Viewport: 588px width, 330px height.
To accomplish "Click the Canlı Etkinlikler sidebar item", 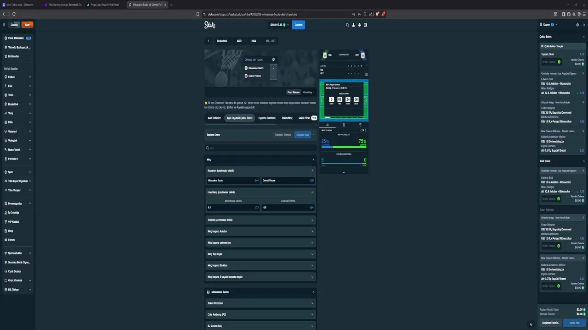I will click(17, 38).
